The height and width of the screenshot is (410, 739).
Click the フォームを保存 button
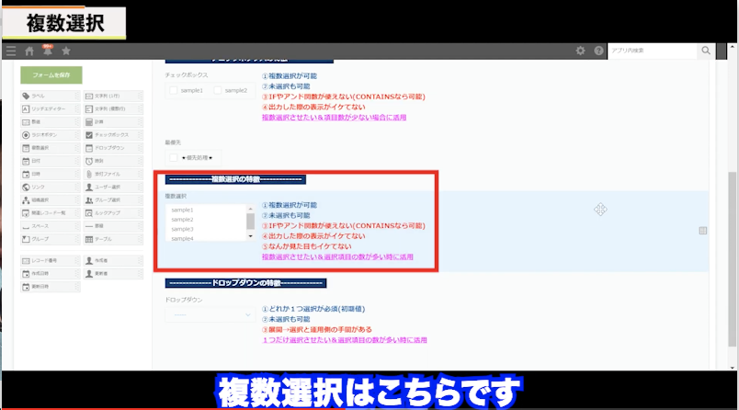pyautogui.click(x=52, y=75)
